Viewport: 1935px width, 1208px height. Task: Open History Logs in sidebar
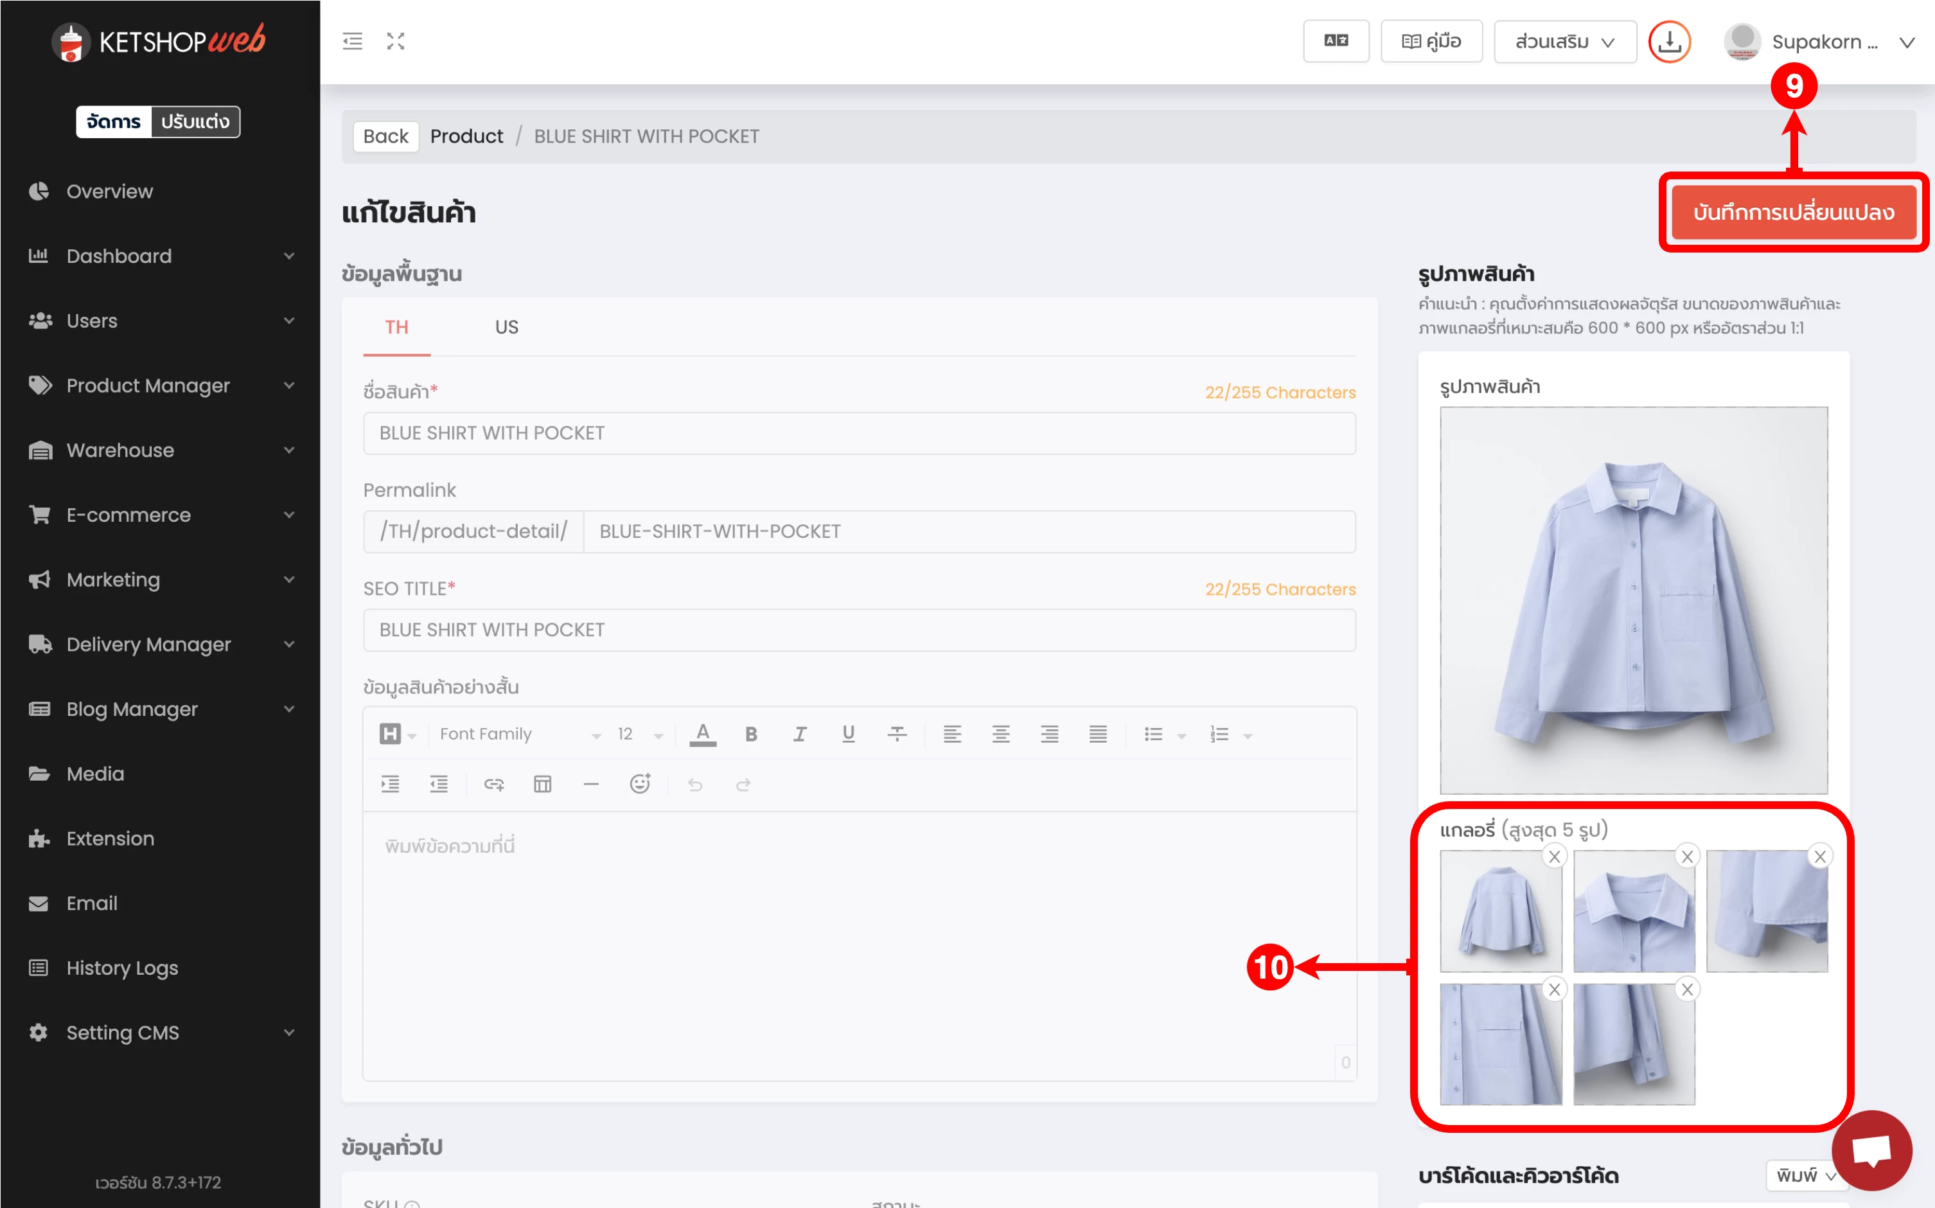pos(121,968)
